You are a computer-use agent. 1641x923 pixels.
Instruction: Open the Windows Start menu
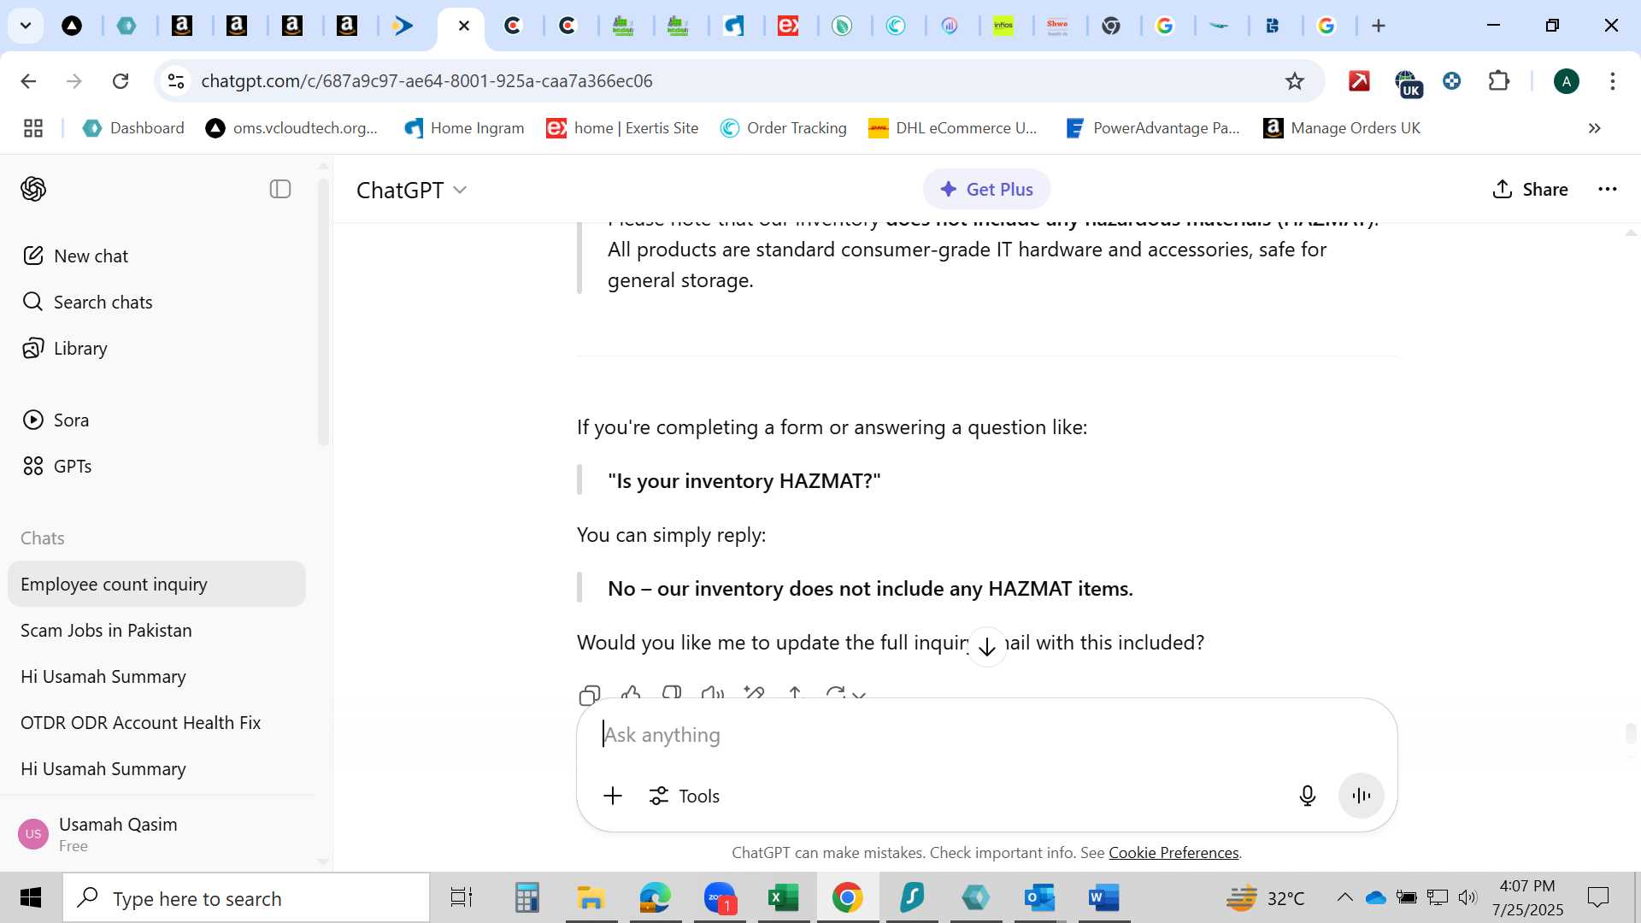tap(31, 897)
